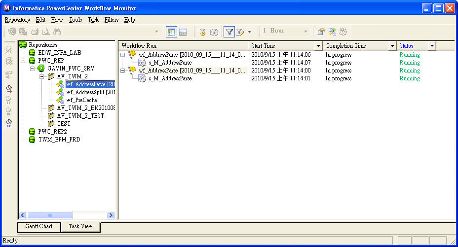Select s_M_AddressParse session started 11:14:07

click(x=170, y=63)
